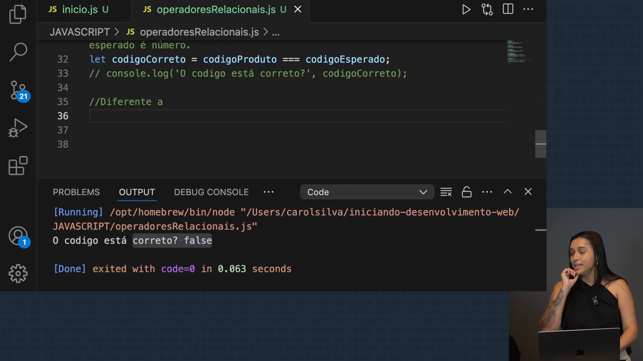Viewport: 643px width, 361px height.
Task: Open the Run and Debug view
Action: [x=18, y=128]
